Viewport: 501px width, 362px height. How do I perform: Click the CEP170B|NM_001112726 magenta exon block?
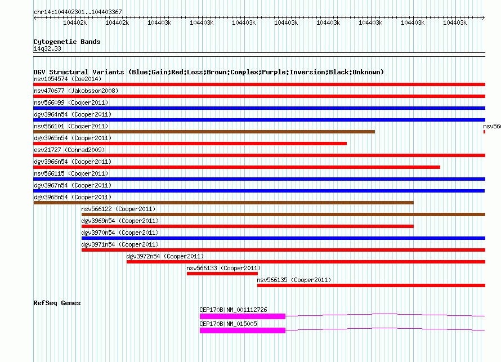coord(243,316)
